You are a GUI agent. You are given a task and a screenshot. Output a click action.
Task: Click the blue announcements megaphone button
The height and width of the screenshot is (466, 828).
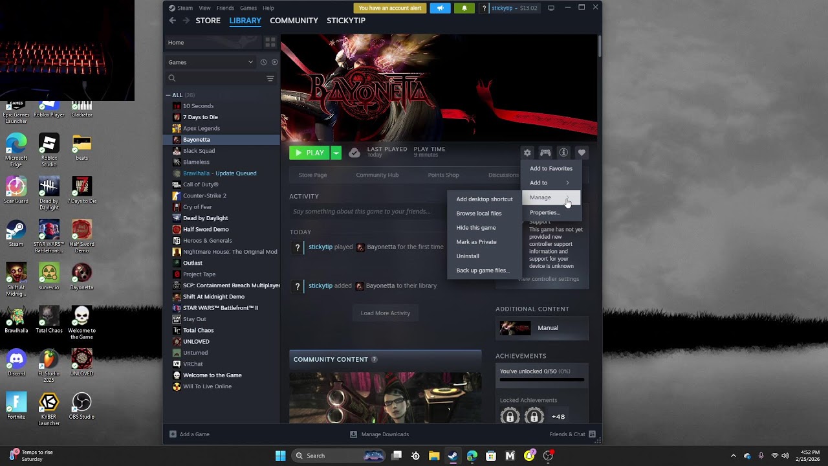pyautogui.click(x=440, y=8)
